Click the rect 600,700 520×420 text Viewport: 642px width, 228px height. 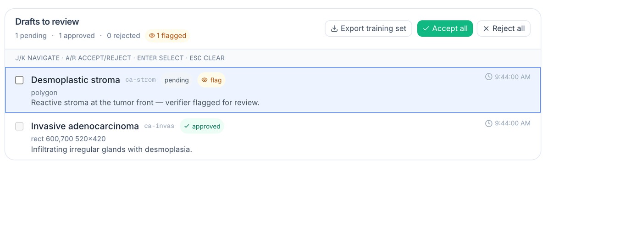coord(68,139)
